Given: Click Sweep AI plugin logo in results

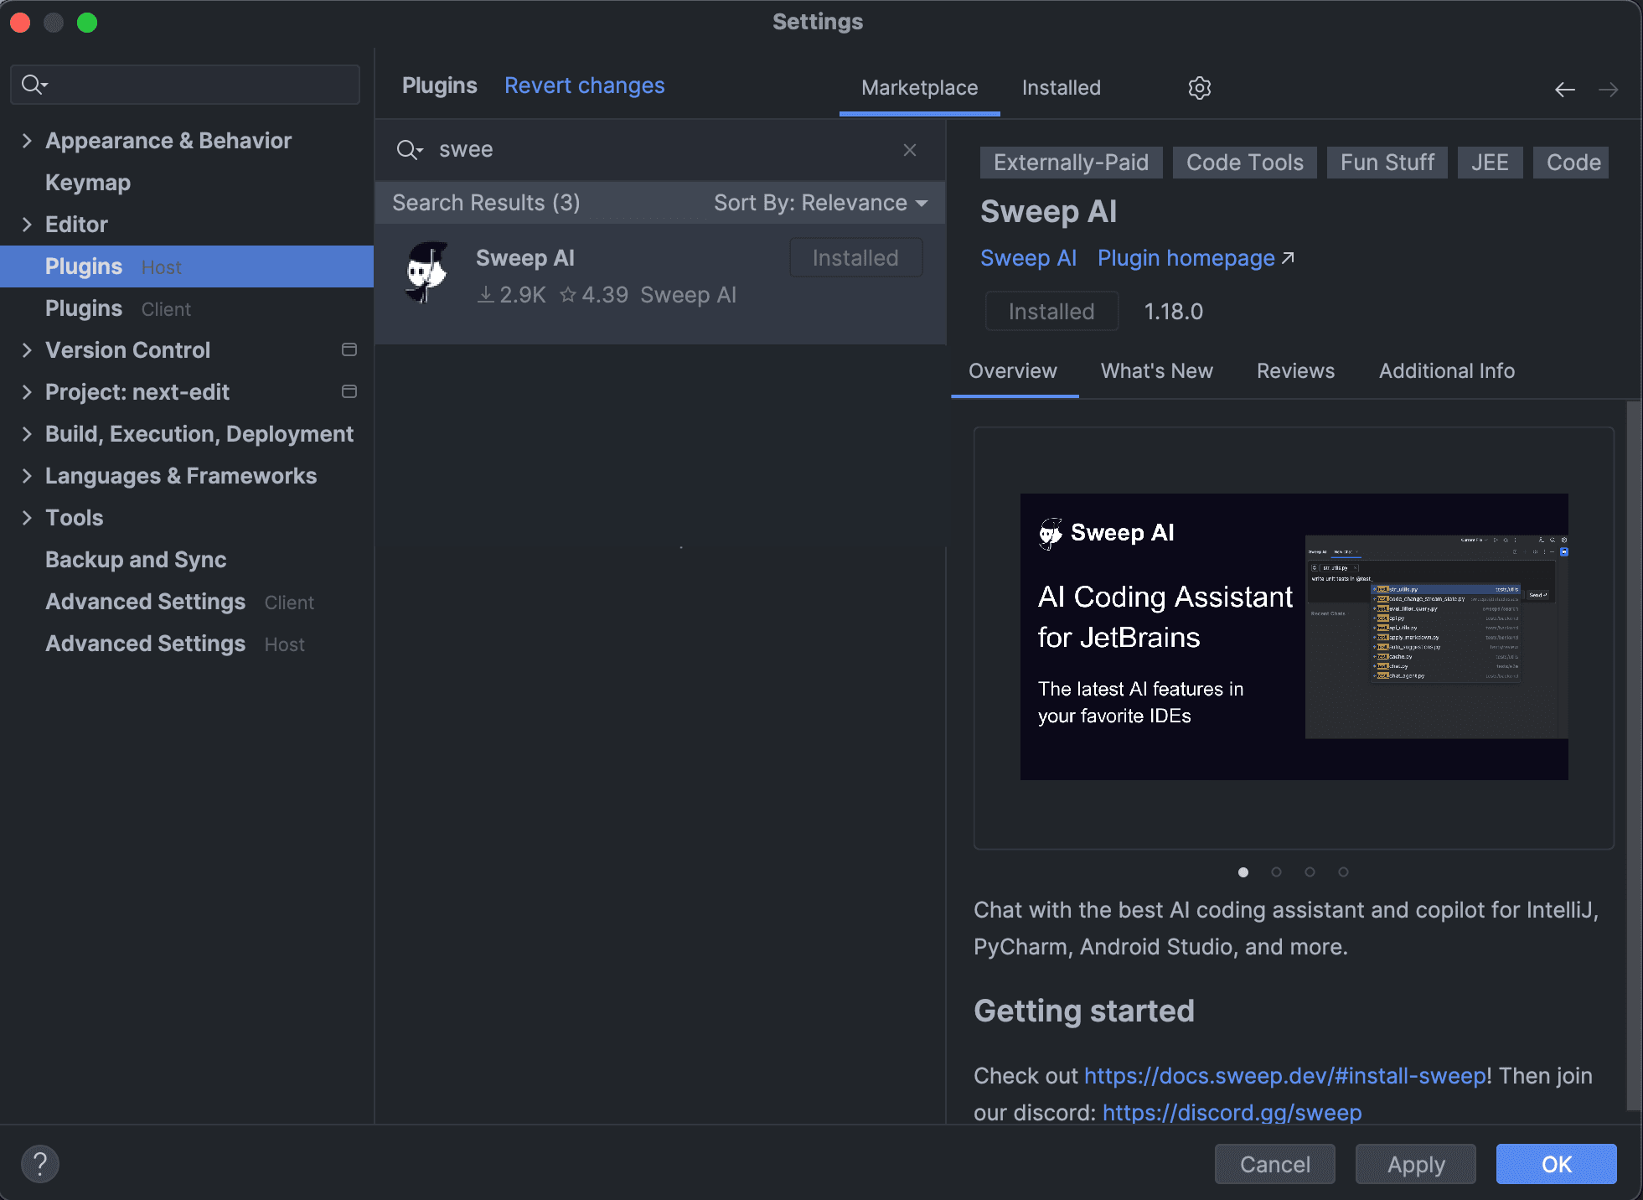Looking at the screenshot, I should 427,272.
